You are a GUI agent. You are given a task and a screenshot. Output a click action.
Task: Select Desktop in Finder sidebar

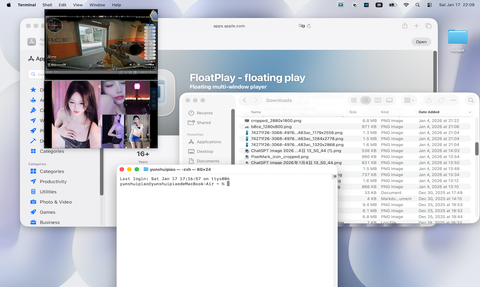201,151
